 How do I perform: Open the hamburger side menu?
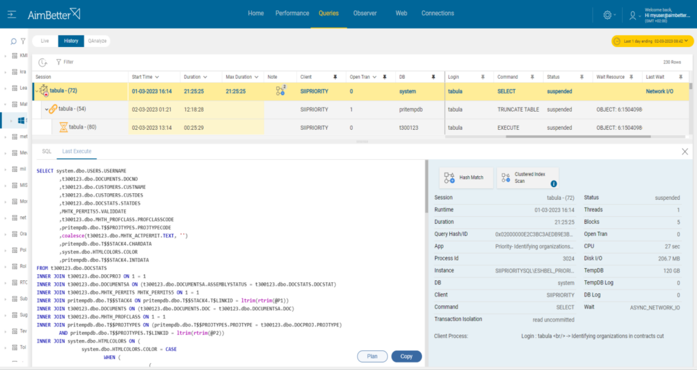[12, 15]
